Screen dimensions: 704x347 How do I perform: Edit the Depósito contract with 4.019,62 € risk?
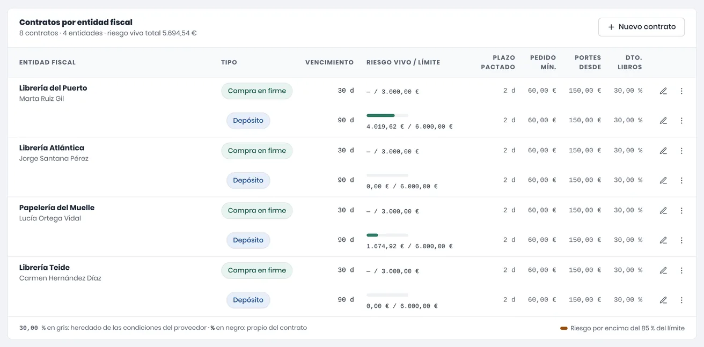click(x=663, y=121)
